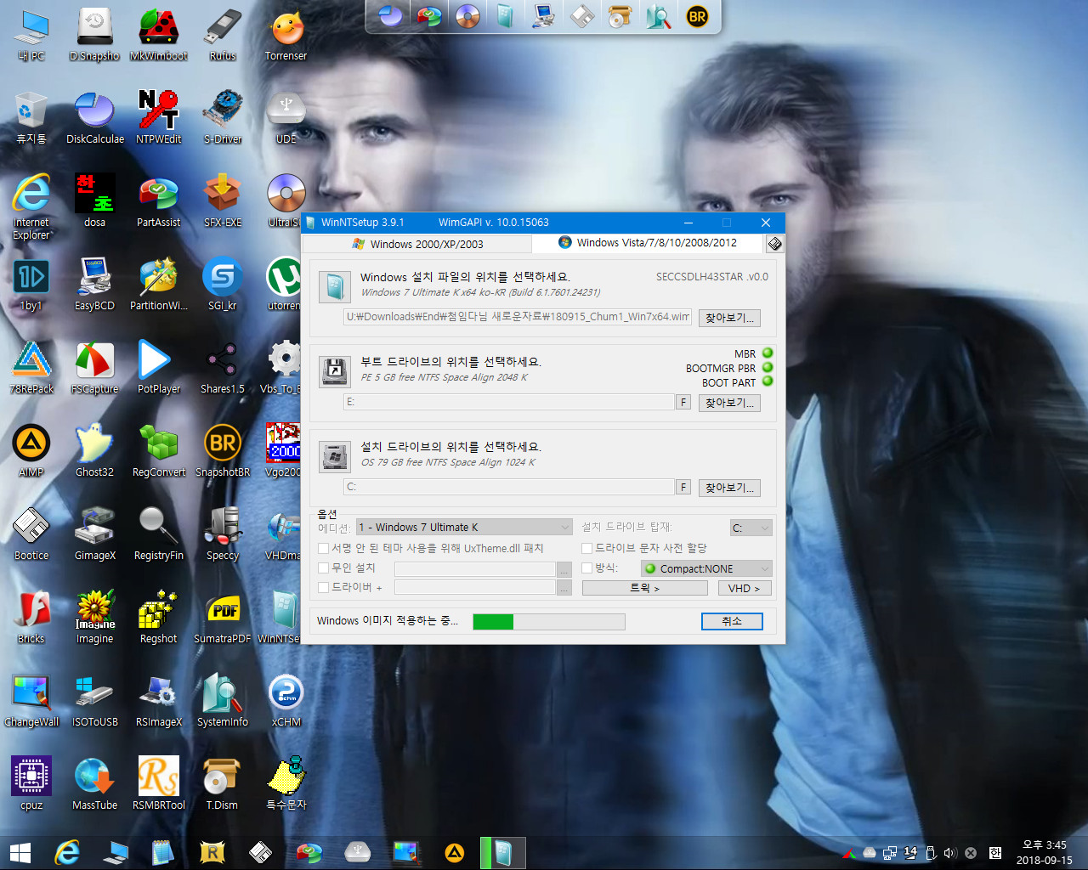Click the F button beside the C: drive field
The width and height of the screenshot is (1088, 870).
pyautogui.click(x=683, y=487)
